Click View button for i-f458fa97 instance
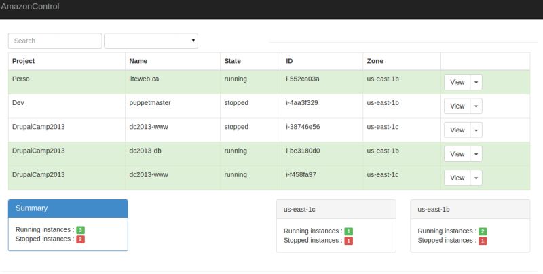 (x=457, y=178)
